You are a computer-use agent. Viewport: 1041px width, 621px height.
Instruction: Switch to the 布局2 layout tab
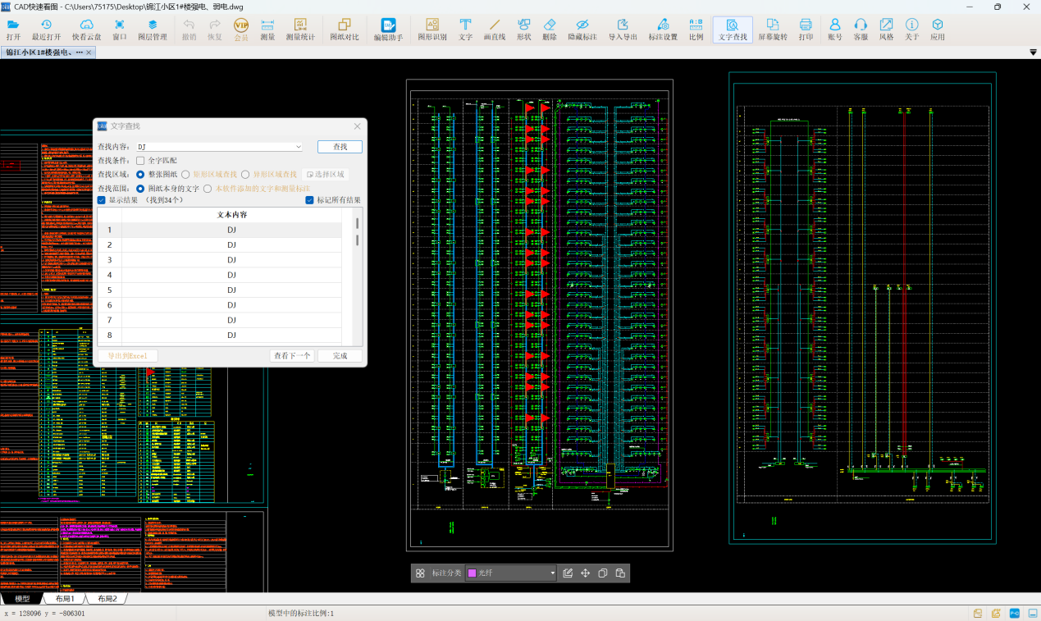(107, 599)
